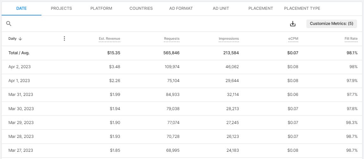Download the report using the download icon

coord(293,24)
